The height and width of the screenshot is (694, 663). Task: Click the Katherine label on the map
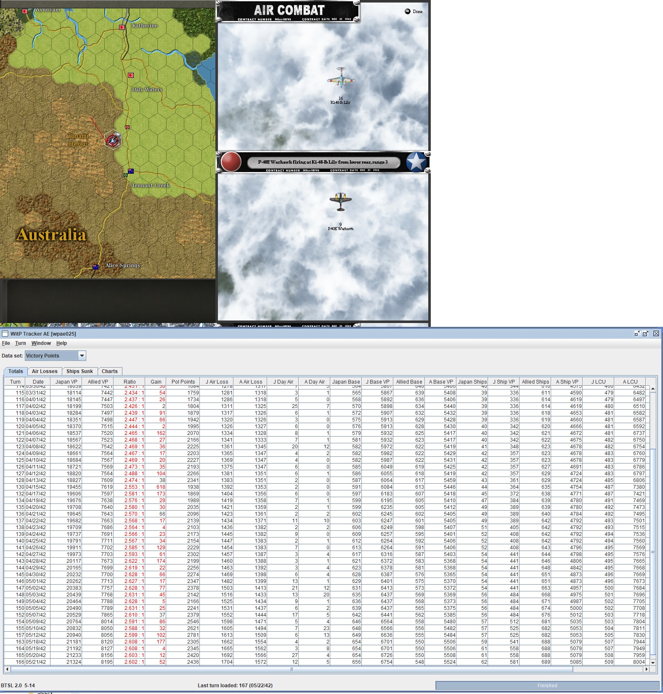tap(145, 26)
